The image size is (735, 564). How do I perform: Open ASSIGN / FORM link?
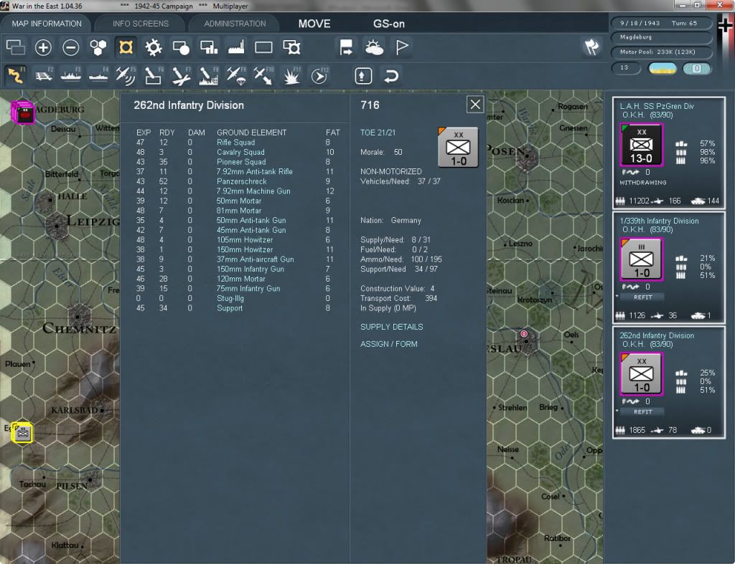388,344
